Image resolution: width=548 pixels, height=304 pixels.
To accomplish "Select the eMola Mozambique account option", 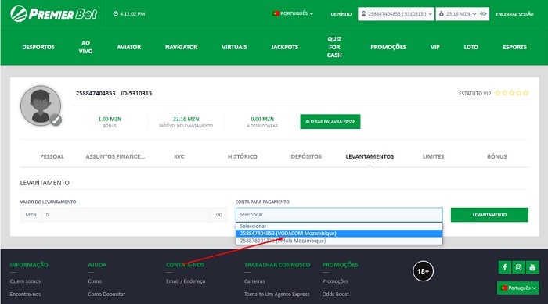I will click(339, 241).
